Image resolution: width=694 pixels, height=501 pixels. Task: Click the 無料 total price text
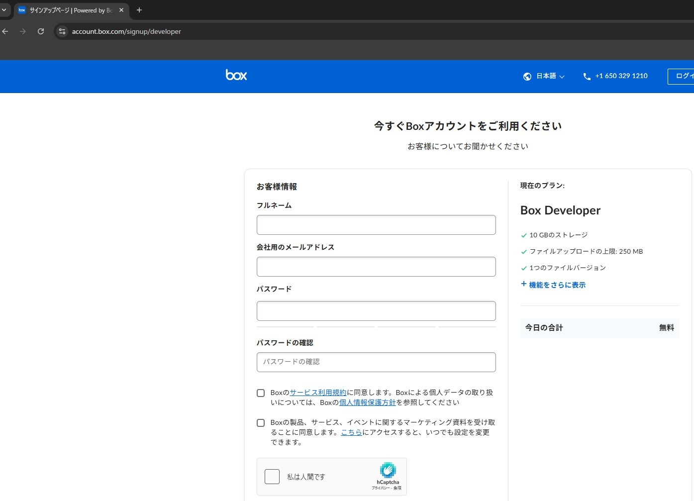pos(667,327)
